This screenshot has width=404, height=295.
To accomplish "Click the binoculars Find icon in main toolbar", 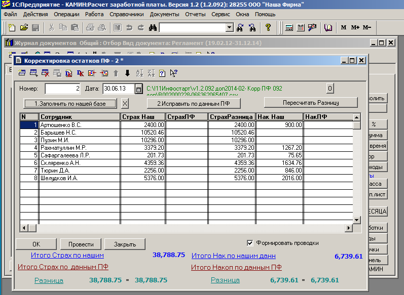I will (x=152, y=27).
